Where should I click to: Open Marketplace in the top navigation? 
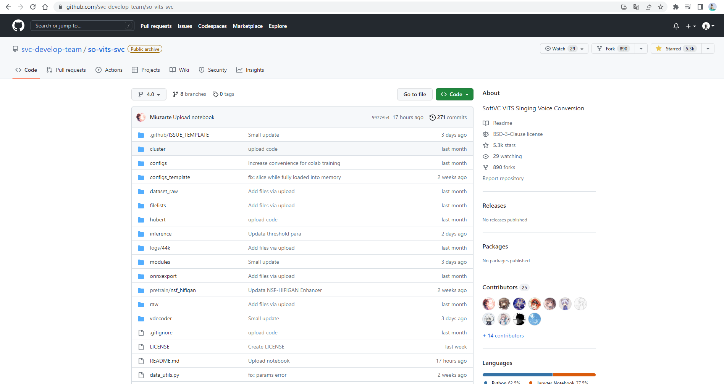(248, 26)
